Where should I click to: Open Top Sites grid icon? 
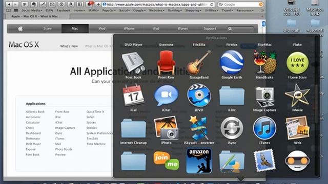coord(16,10)
